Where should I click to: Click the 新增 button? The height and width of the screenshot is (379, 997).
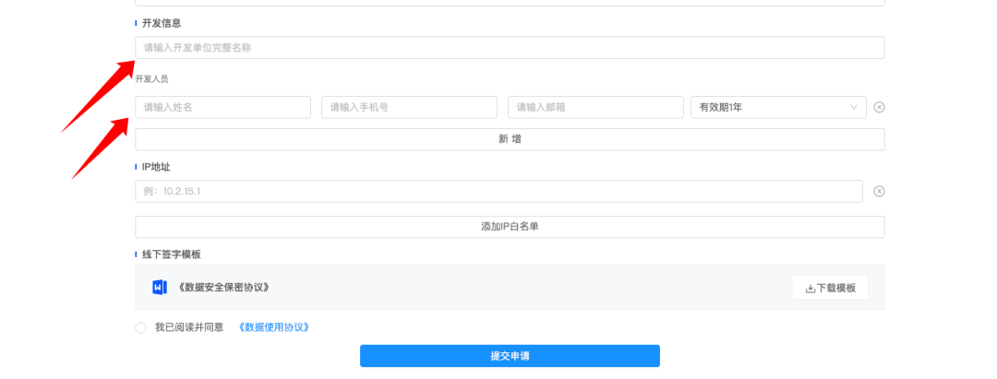click(x=510, y=139)
